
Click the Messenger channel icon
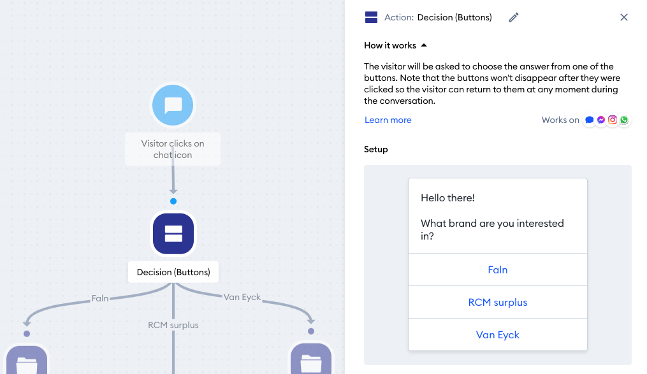[x=601, y=120]
